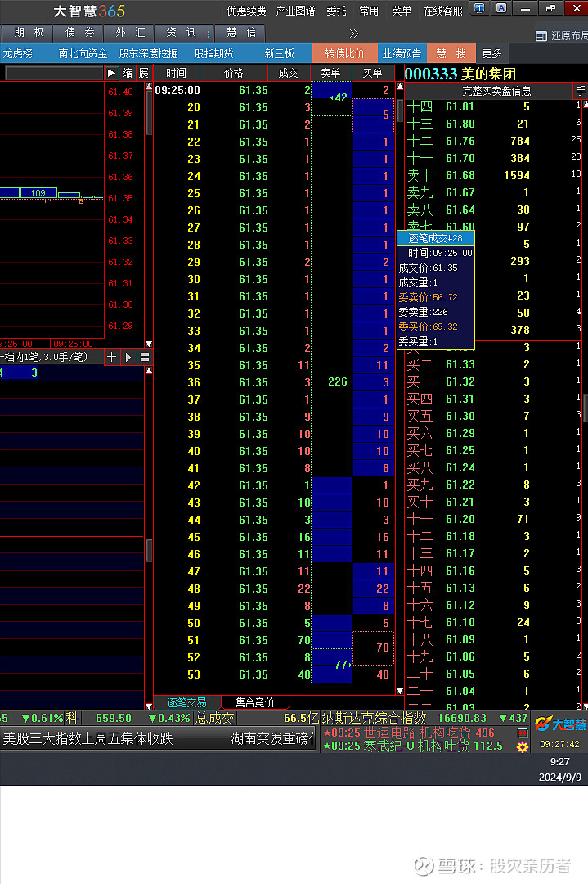Click the 买单 column header
The width and height of the screenshot is (588, 884).
(372, 74)
